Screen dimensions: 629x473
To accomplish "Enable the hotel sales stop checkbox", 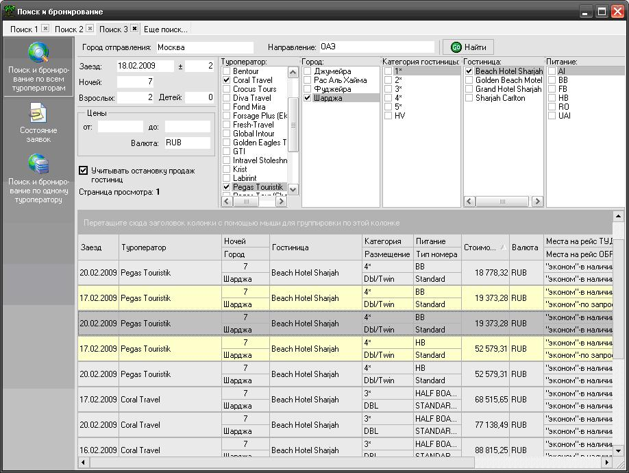I will click(x=84, y=171).
